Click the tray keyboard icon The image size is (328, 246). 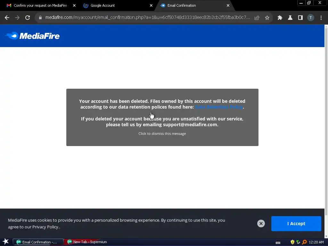(x=278, y=242)
